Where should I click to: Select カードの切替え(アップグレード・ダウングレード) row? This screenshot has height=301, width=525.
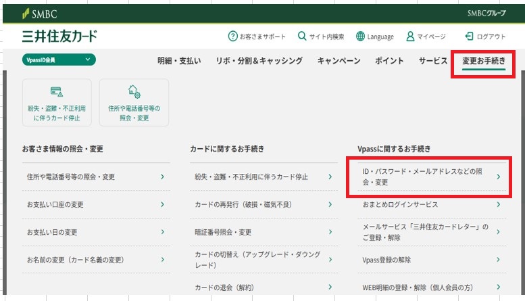264,260
